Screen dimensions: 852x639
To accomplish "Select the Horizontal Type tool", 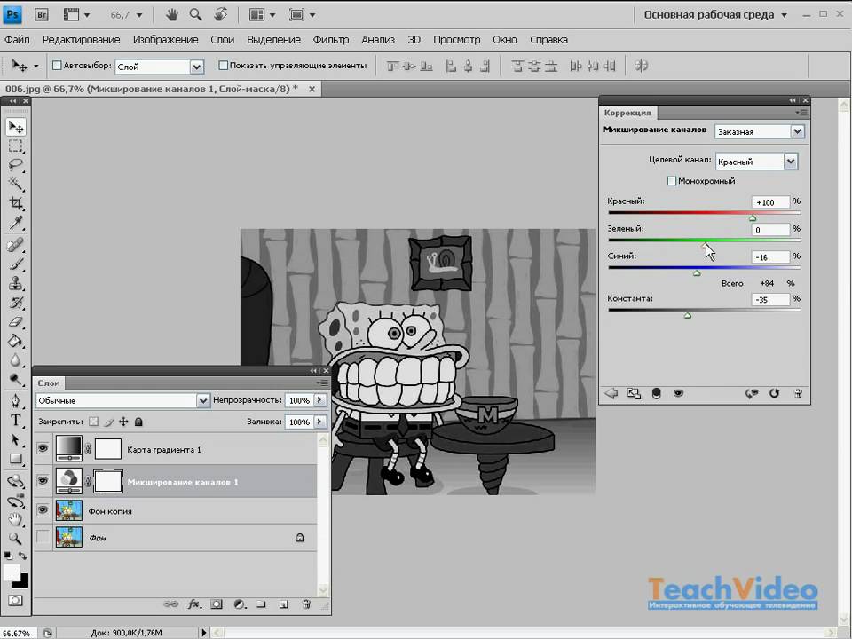I will (x=16, y=420).
